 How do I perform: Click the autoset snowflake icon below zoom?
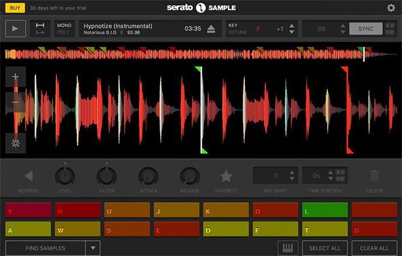[x=15, y=143]
